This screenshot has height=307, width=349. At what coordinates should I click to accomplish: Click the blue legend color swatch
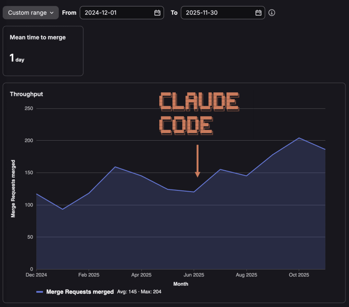pyautogui.click(x=40, y=292)
